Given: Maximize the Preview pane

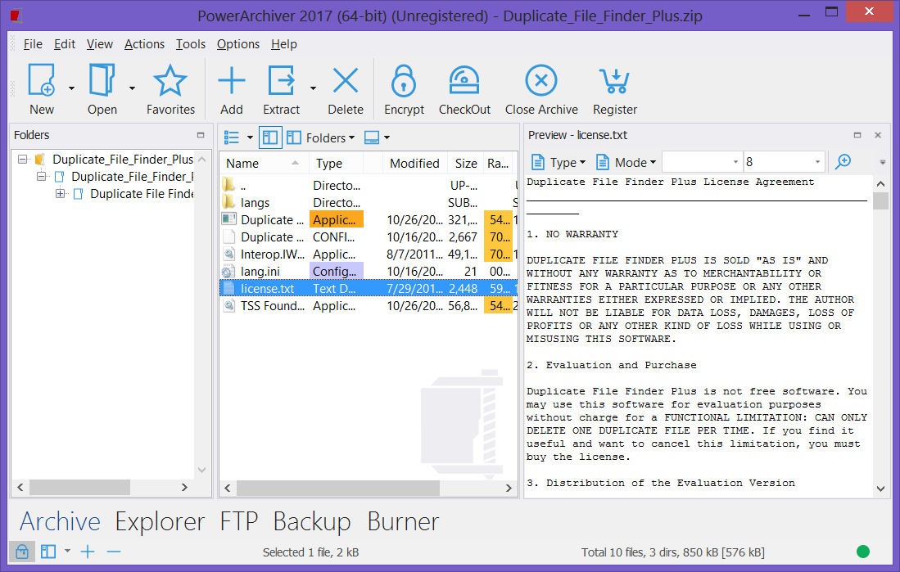Looking at the screenshot, I should (x=857, y=135).
